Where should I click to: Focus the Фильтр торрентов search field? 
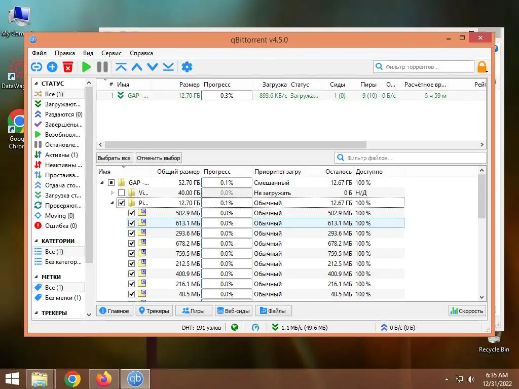tap(424, 67)
